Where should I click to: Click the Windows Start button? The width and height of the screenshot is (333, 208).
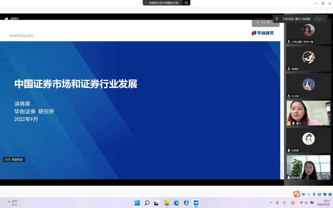click(x=137, y=203)
